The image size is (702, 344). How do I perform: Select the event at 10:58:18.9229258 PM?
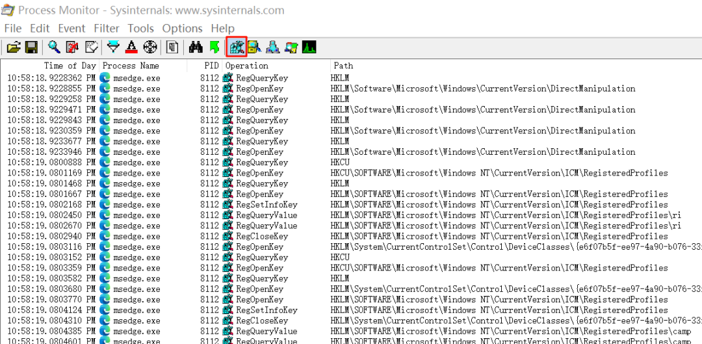tap(351, 99)
